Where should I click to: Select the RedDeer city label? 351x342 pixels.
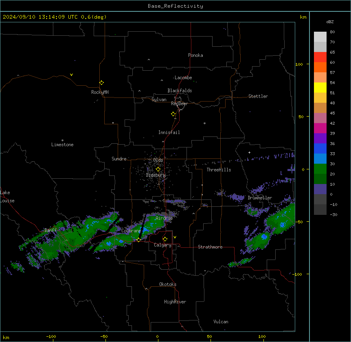(179, 104)
